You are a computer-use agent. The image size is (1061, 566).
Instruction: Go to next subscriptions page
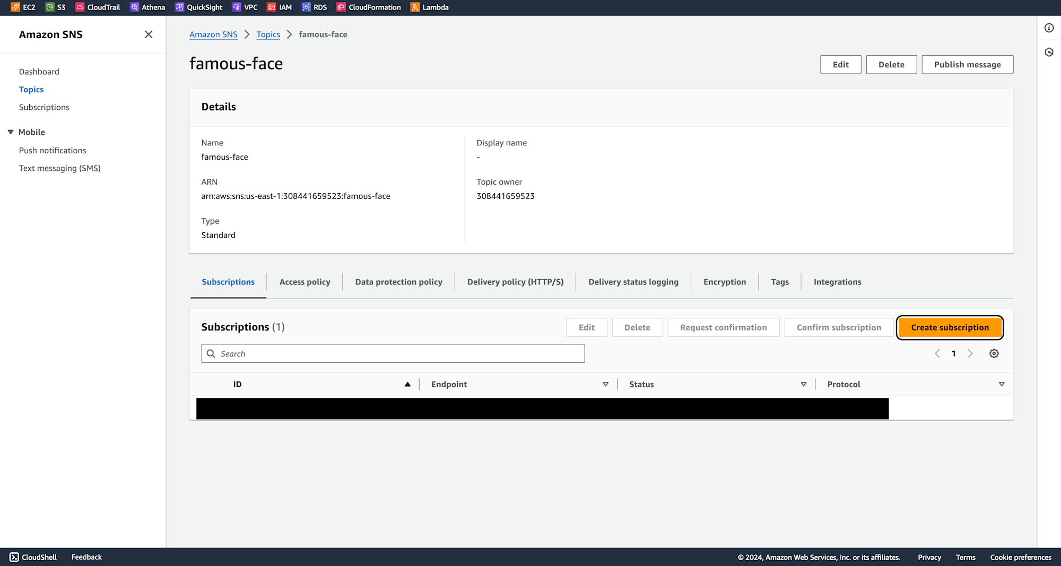tap(970, 353)
